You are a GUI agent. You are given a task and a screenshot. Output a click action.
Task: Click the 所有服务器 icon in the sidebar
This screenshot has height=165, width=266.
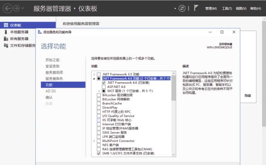(x=6, y=39)
